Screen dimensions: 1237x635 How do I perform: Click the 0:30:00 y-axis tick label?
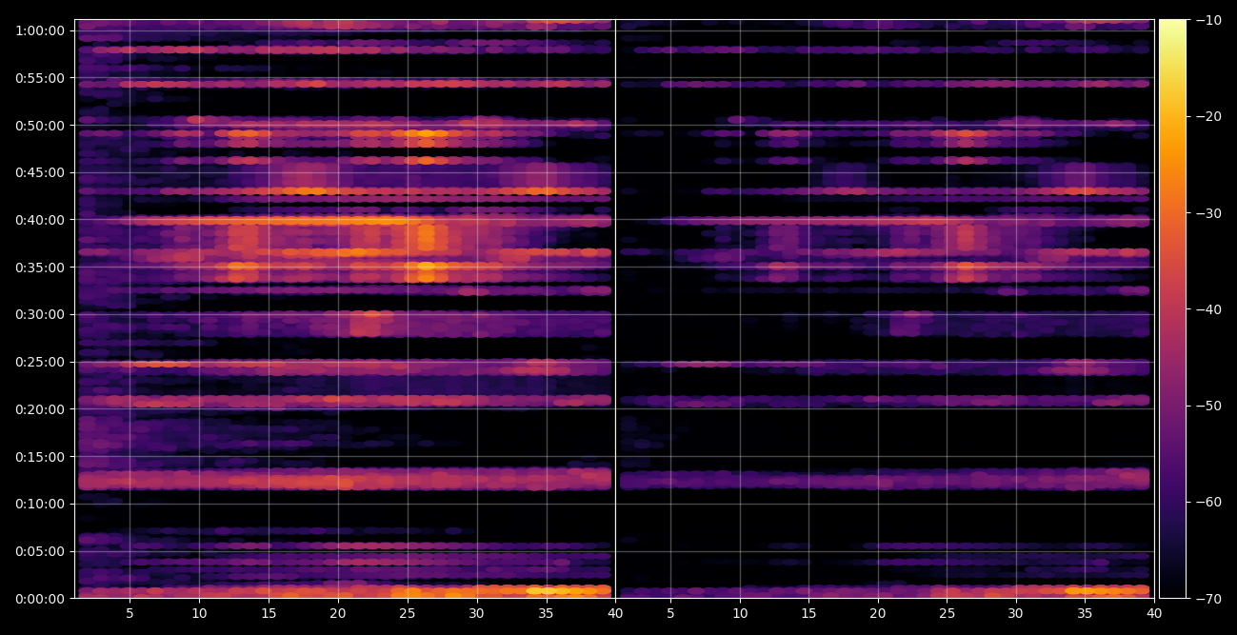pos(40,314)
